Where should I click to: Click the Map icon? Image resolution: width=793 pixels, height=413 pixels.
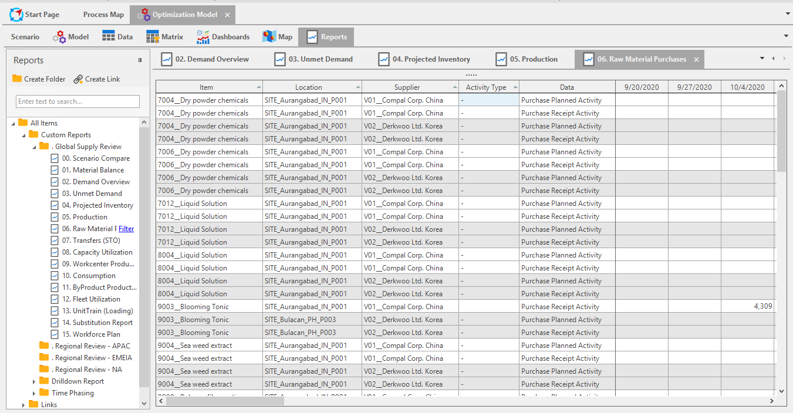pos(269,37)
